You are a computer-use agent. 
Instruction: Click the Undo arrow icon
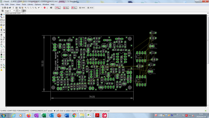click(x=39, y=8)
